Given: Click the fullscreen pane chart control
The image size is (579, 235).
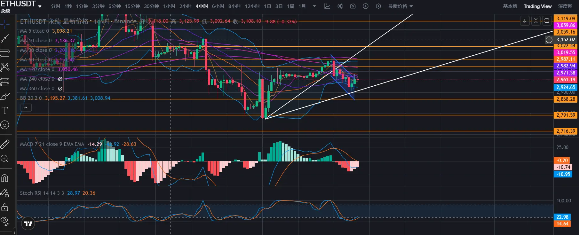Looking at the screenshot, I should [x=547, y=21].
